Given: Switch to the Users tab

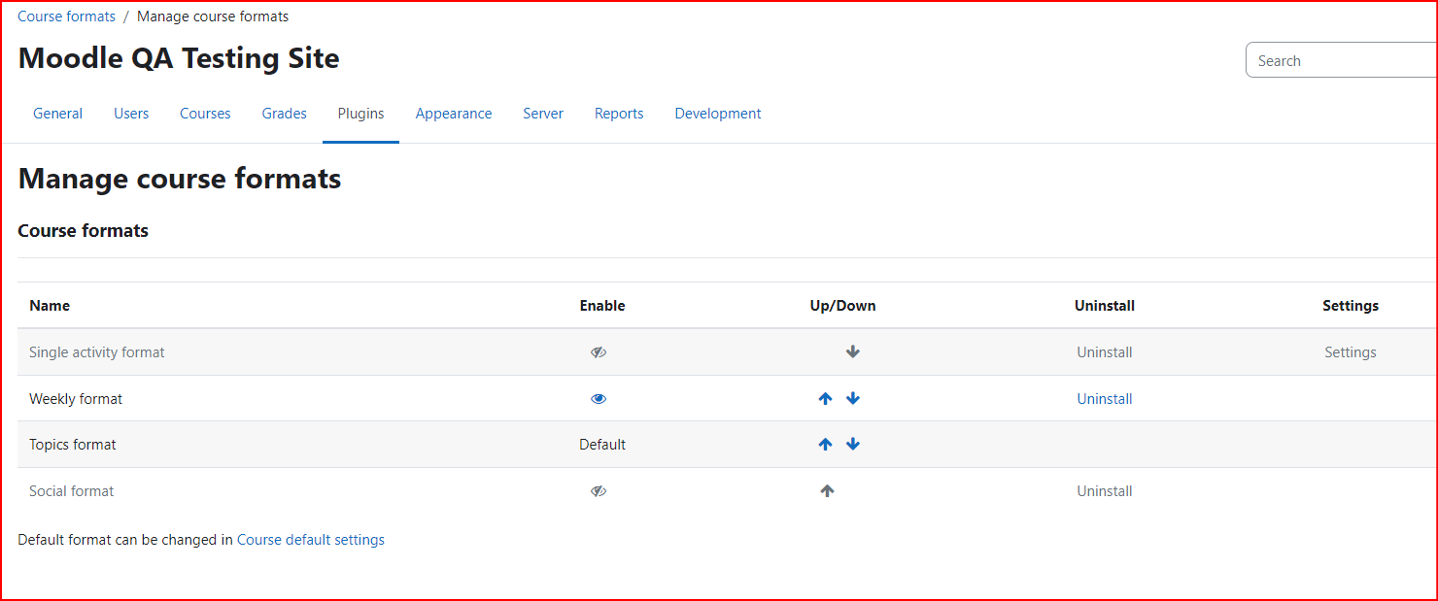Looking at the screenshot, I should (x=131, y=114).
